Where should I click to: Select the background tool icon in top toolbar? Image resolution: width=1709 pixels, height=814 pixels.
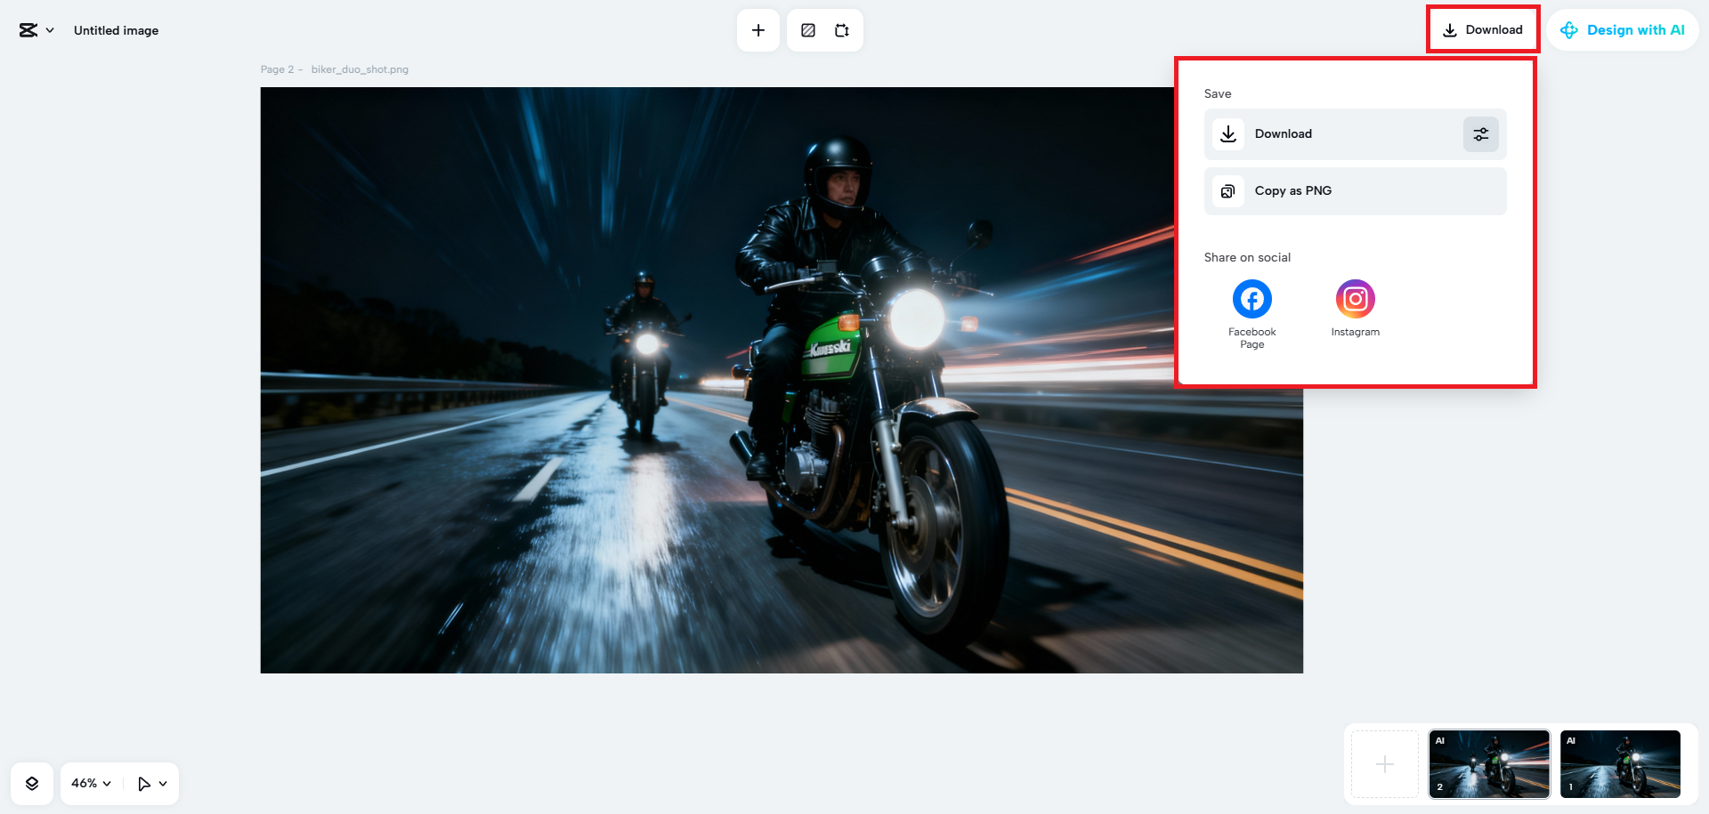coord(808,30)
